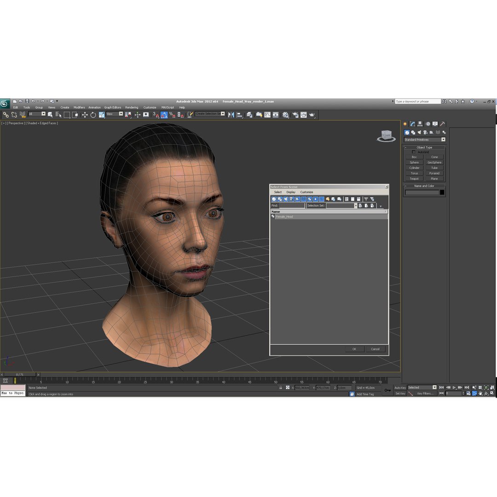Click Play Animation button

[454, 387]
